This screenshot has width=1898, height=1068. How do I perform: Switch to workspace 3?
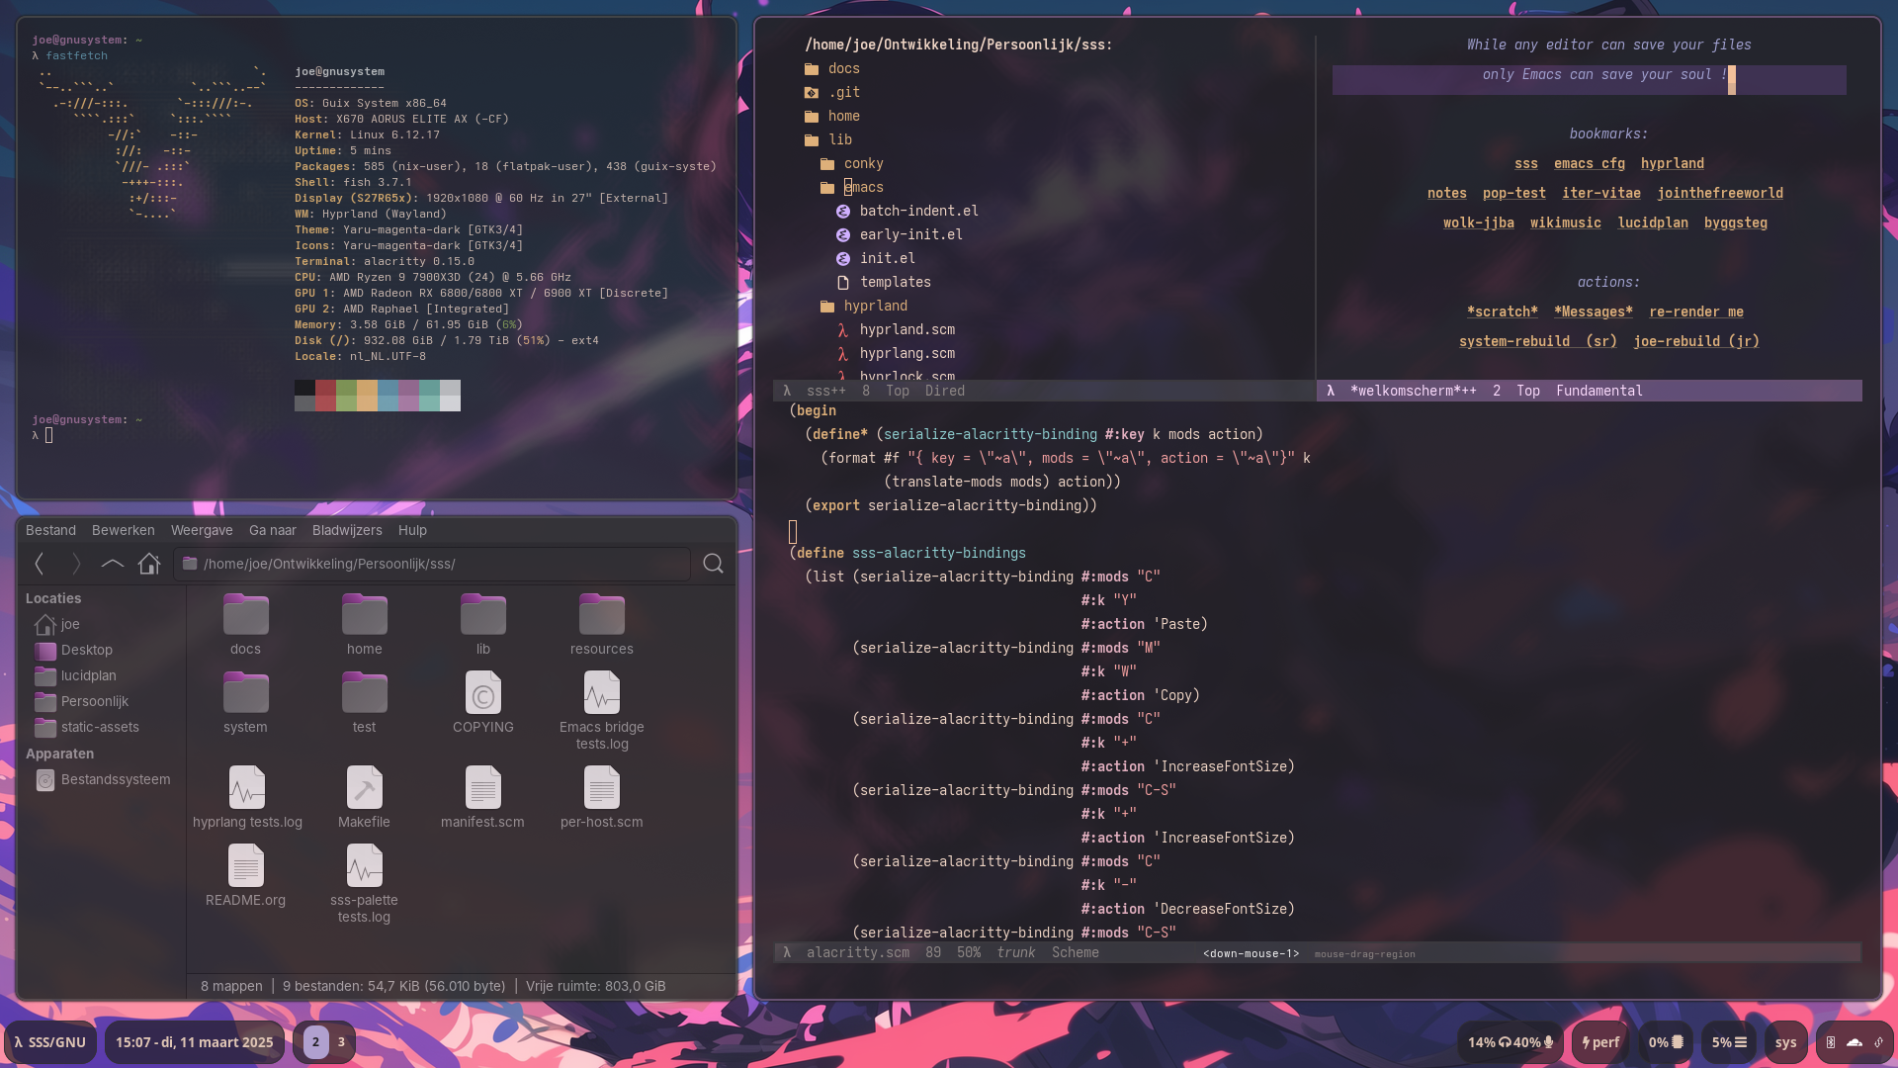(x=341, y=1042)
